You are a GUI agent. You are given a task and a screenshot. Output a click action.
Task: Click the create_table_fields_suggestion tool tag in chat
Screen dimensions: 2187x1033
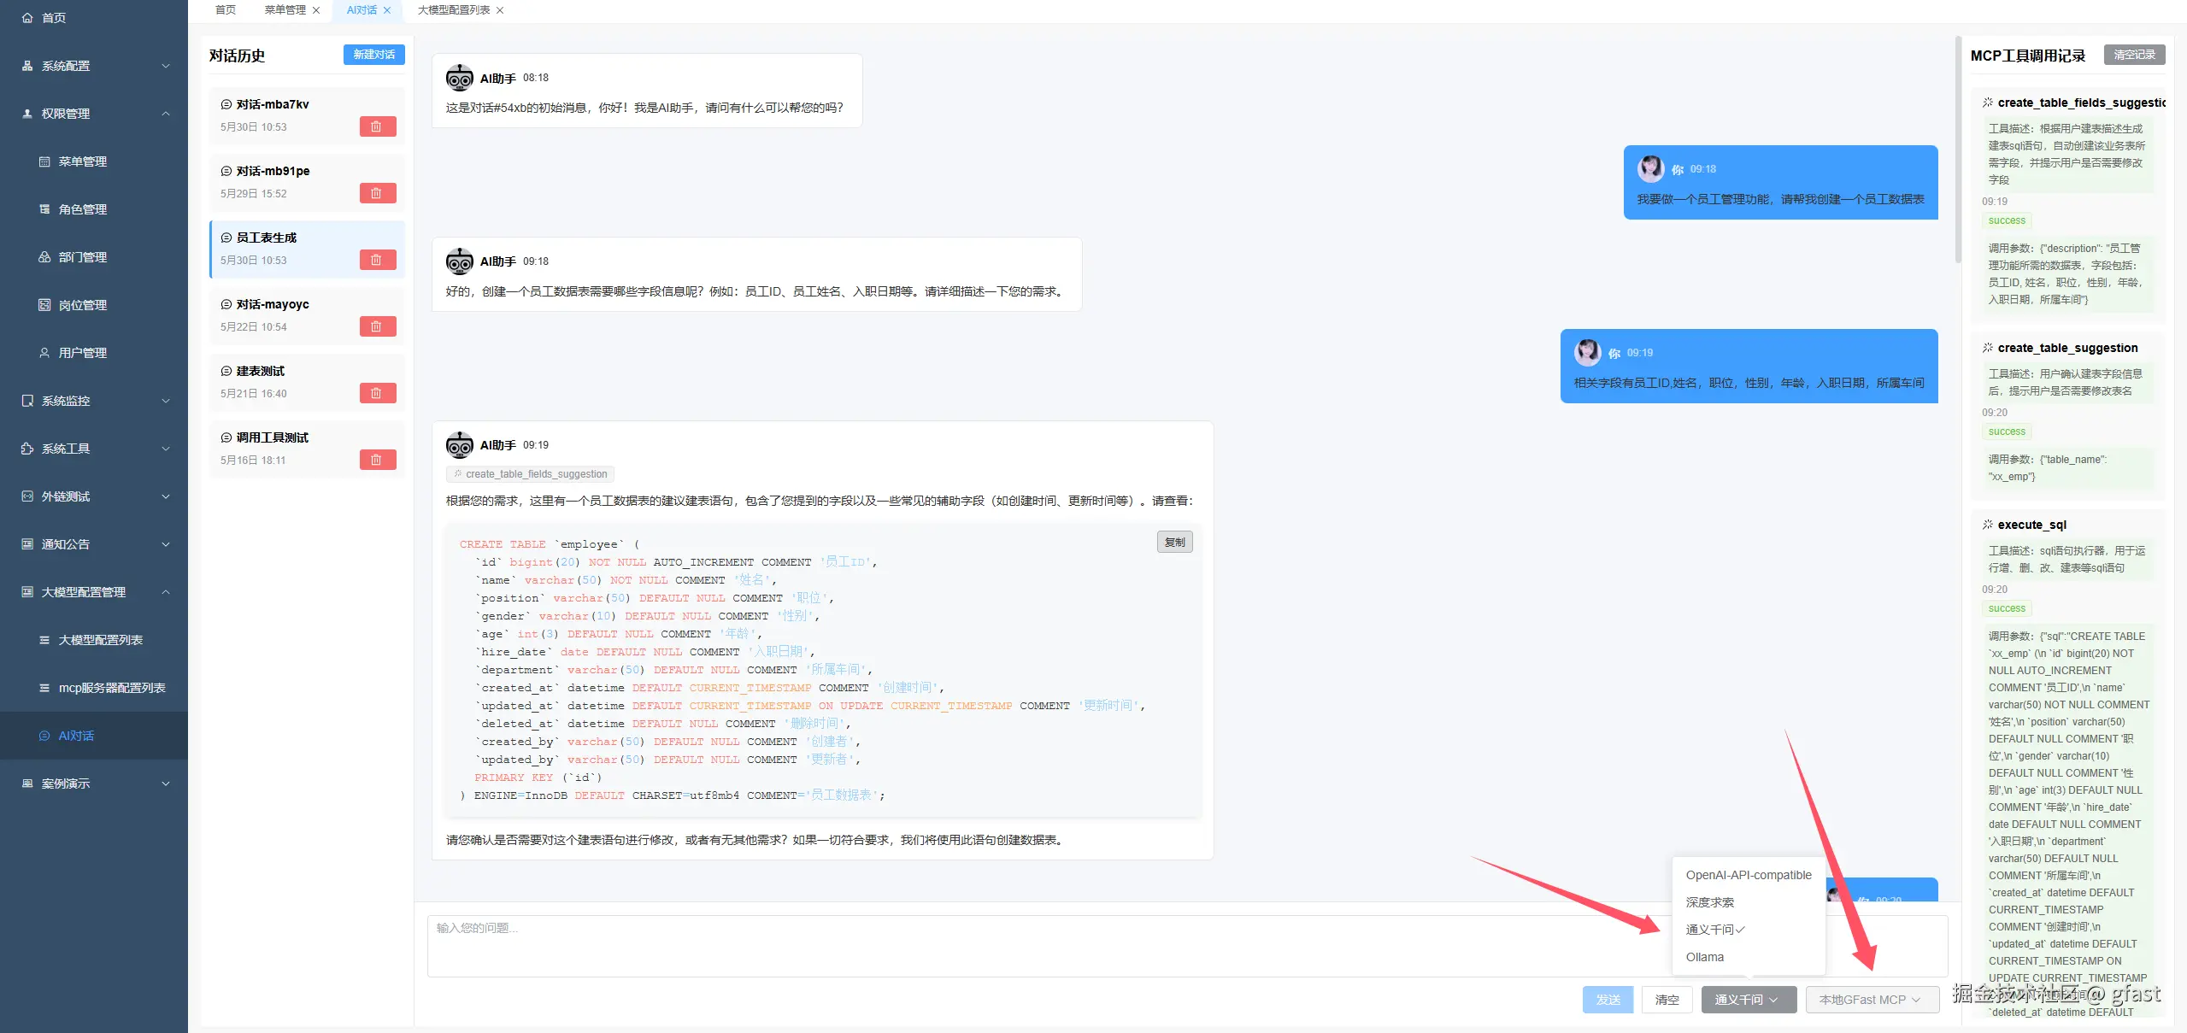coord(530,474)
